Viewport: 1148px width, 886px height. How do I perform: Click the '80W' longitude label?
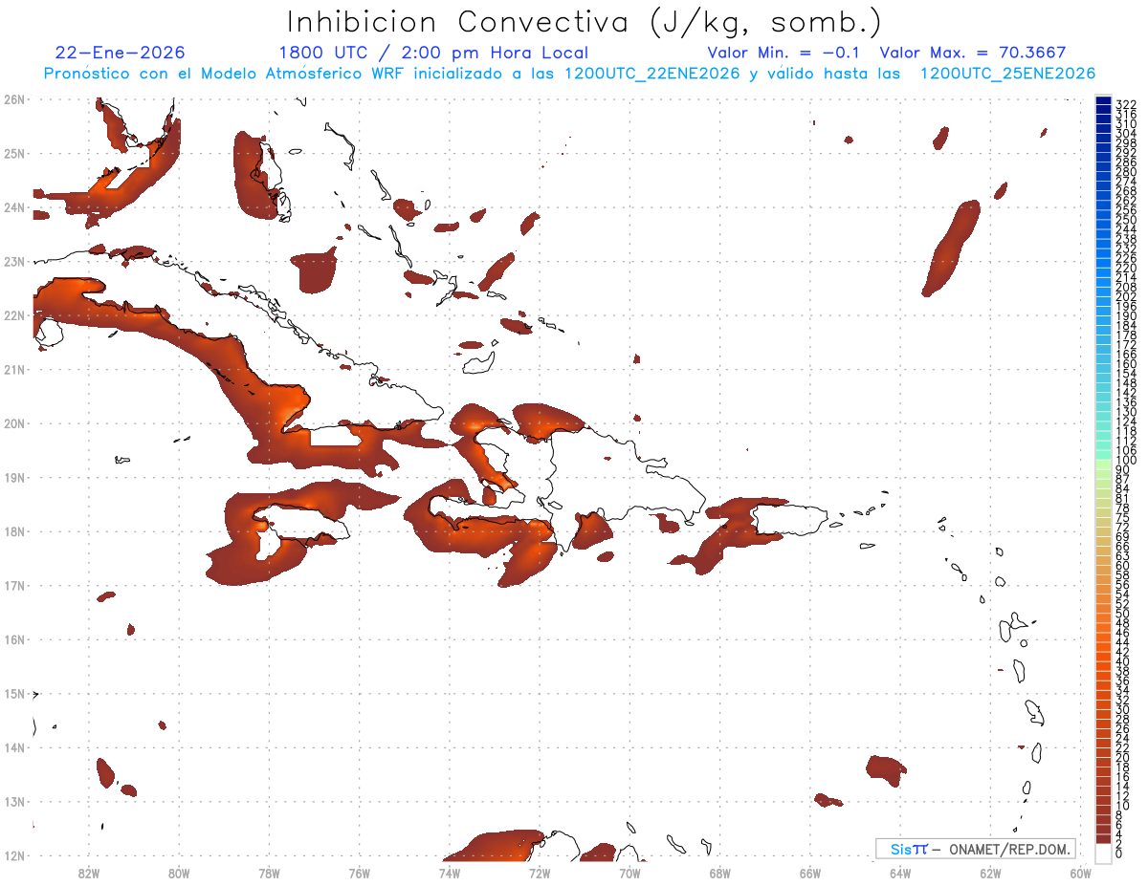[x=178, y=872]
